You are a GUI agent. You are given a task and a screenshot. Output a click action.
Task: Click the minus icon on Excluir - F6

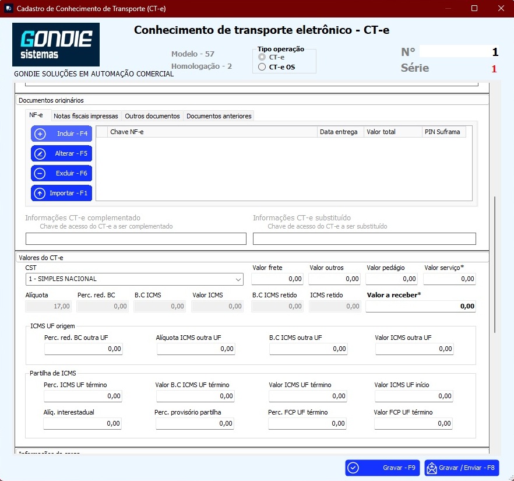click(x=40, y=174)
